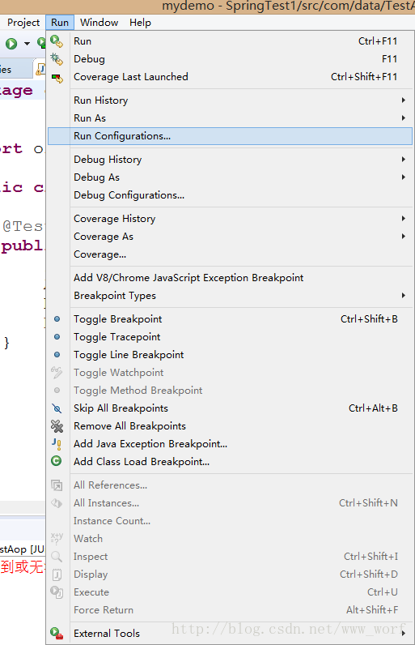Click the Toggle Tracepoint blue dot icon
The image size is (415, 645).
point(57,337)
